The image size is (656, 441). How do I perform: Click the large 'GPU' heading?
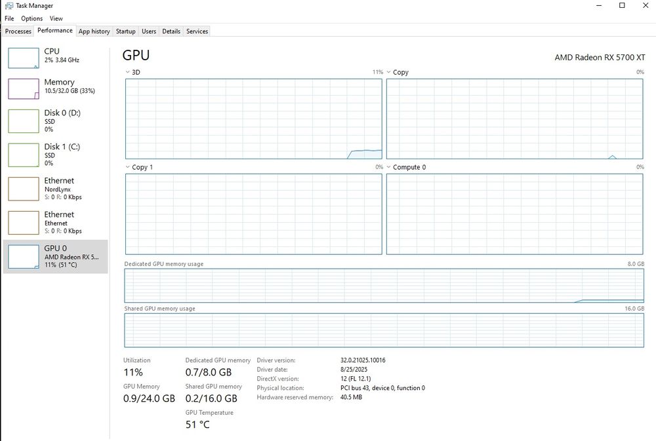(x=136, y=55)
